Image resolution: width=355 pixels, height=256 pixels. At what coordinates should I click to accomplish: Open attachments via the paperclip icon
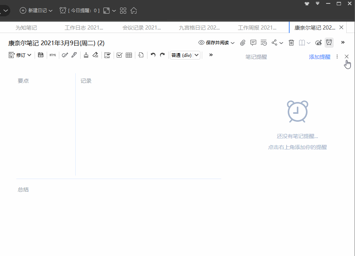[x=243, y=43]
